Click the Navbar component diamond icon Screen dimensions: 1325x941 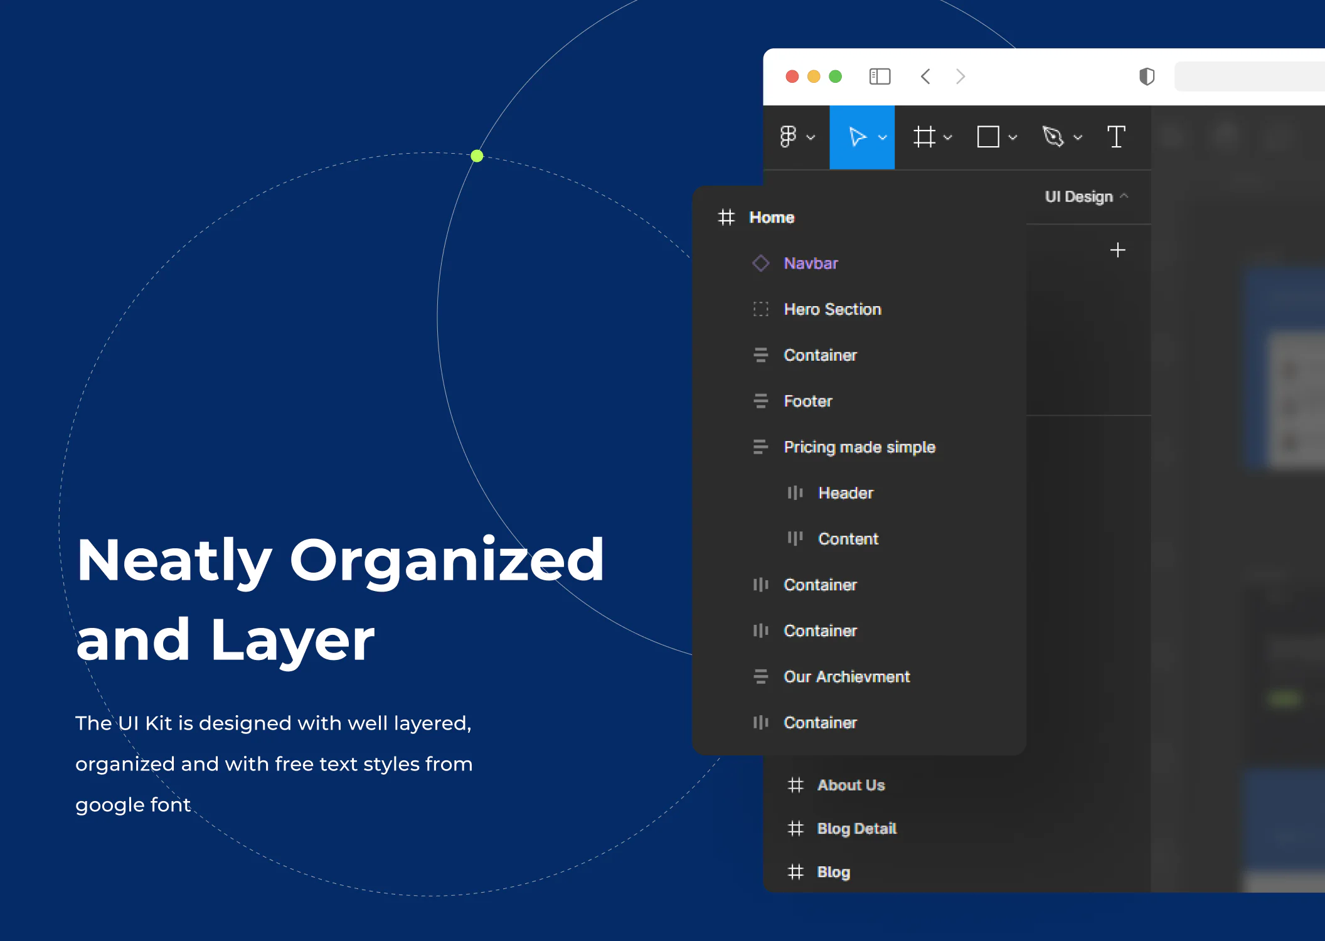[760, 263]
